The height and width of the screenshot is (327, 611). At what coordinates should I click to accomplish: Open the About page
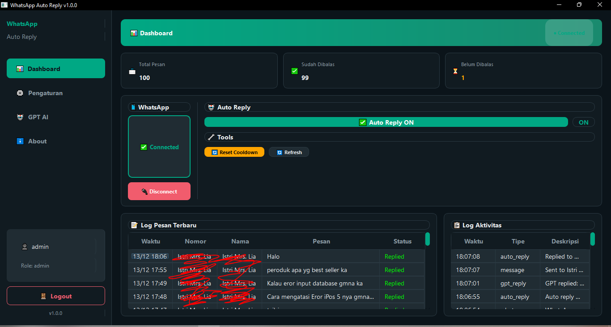(x=56, y=141)
